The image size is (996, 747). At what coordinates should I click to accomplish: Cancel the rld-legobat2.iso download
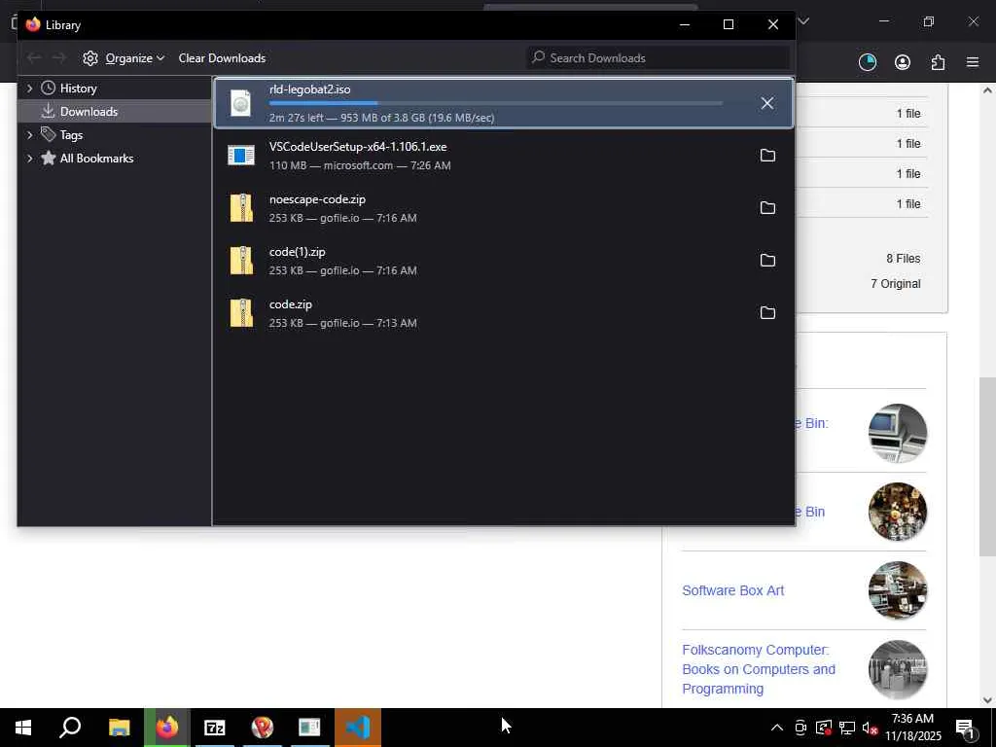click(x=766, y=103)
